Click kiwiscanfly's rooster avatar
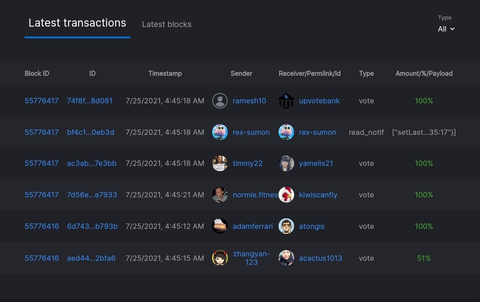 click(286, 195)
